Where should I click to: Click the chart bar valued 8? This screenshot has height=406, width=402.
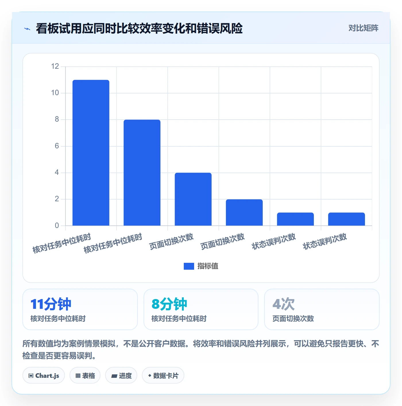142,173
